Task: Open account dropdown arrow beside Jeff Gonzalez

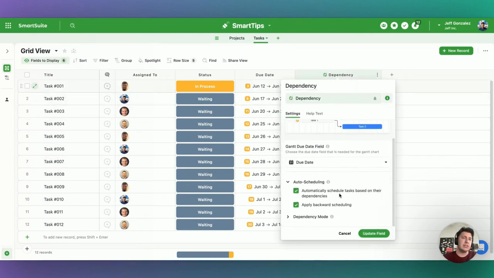Action: click(x=439, y=25)
